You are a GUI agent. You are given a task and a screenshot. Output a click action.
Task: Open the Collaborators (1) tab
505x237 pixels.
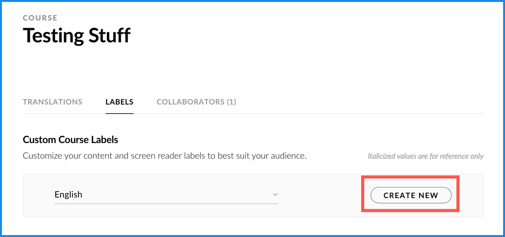[196, 102]
